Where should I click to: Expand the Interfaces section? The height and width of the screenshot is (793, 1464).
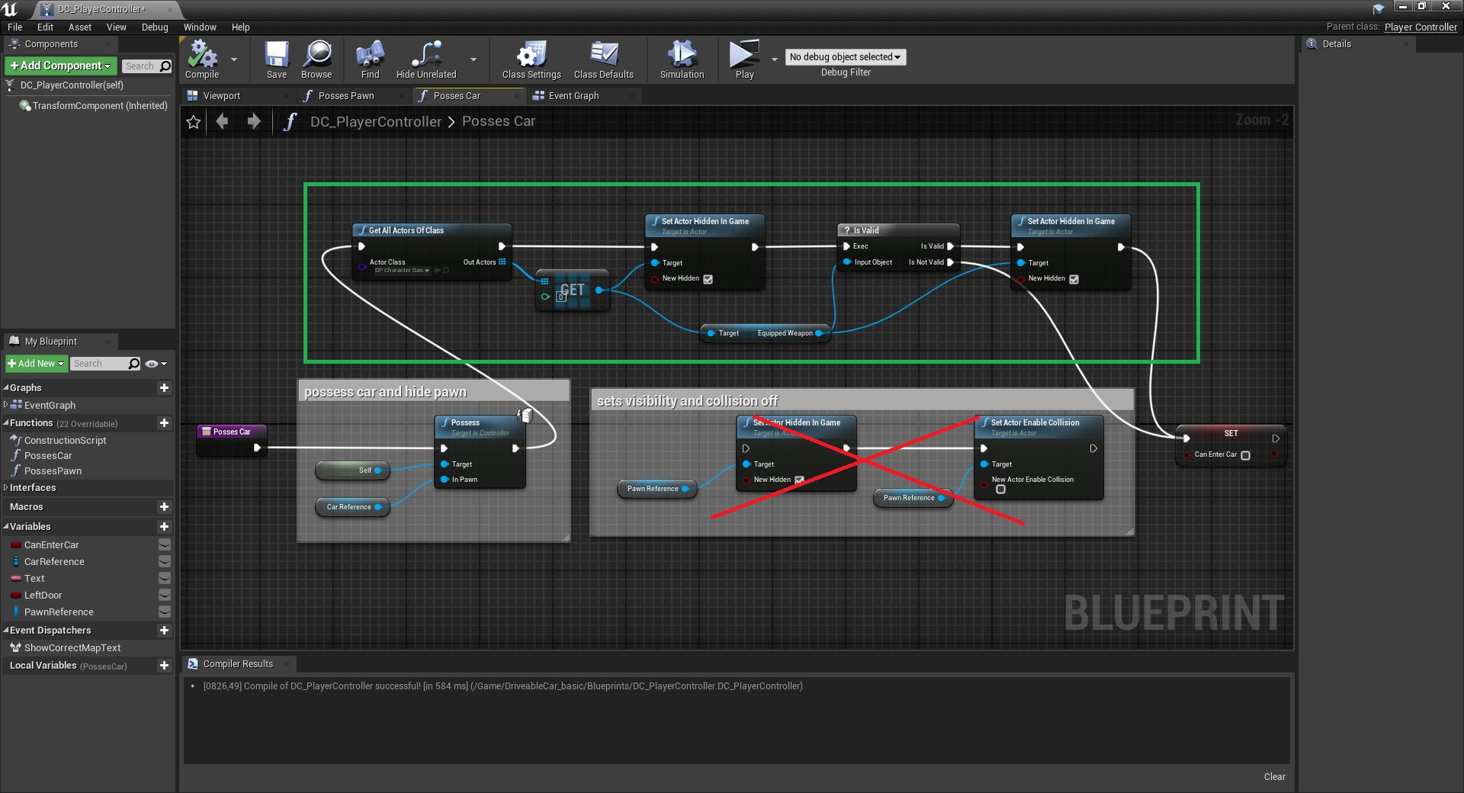tap(32, 488)
